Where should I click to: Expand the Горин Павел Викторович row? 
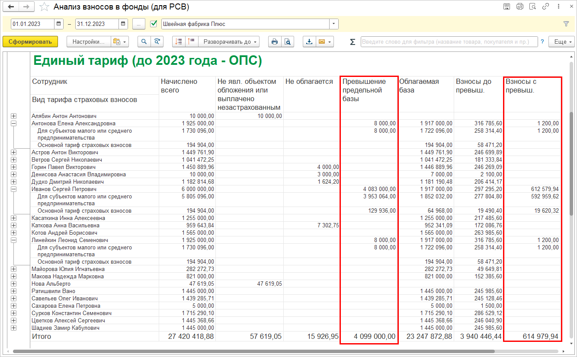tap(13, 167)
